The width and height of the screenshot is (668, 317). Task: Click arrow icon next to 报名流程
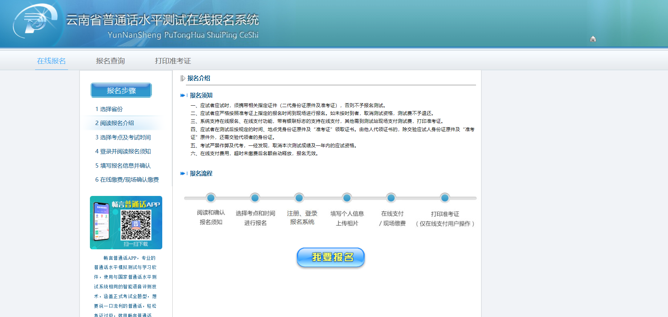click(x=184, y=173)
